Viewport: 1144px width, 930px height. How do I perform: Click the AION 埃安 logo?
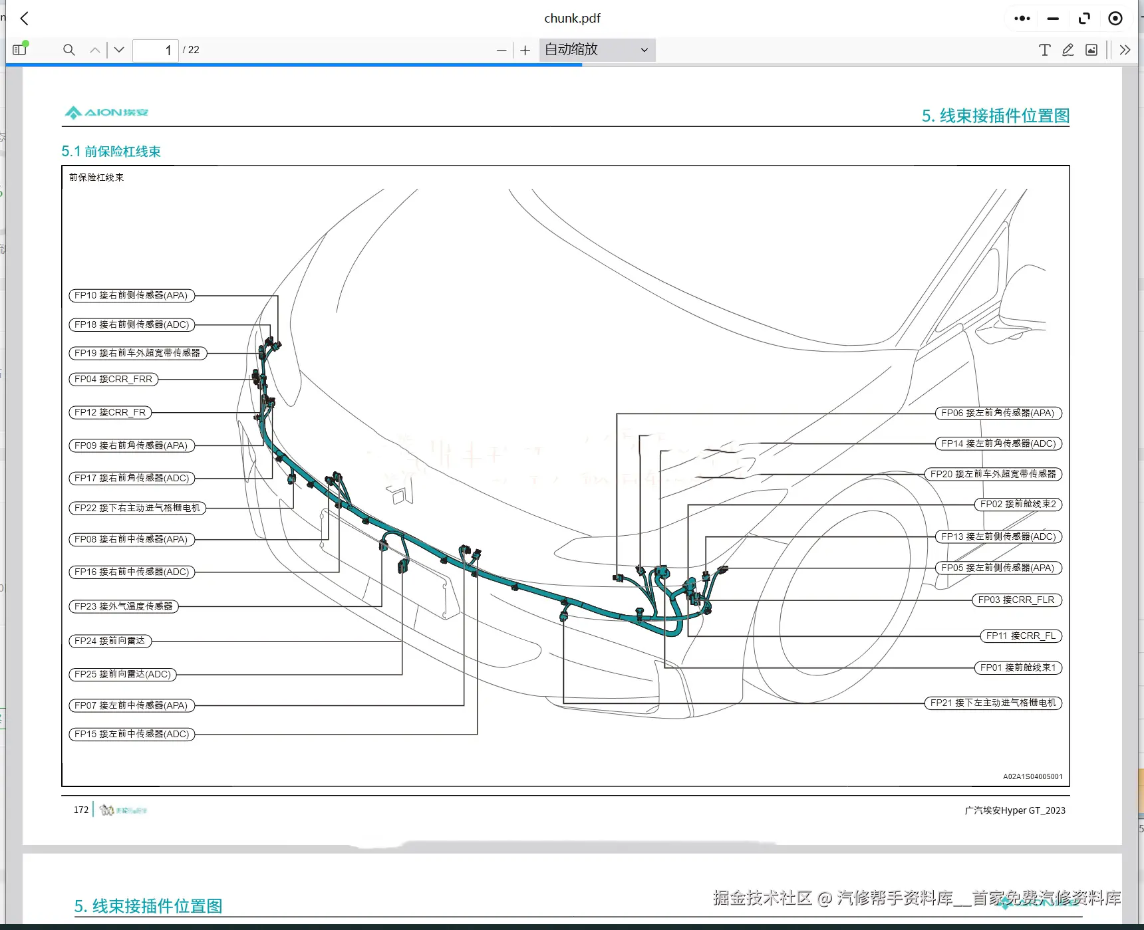(x=106, y=112)
